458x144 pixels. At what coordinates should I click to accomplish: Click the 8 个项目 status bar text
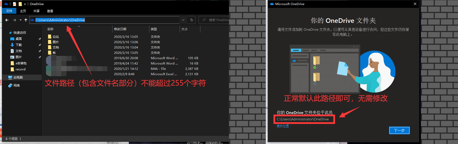(12, 139)
